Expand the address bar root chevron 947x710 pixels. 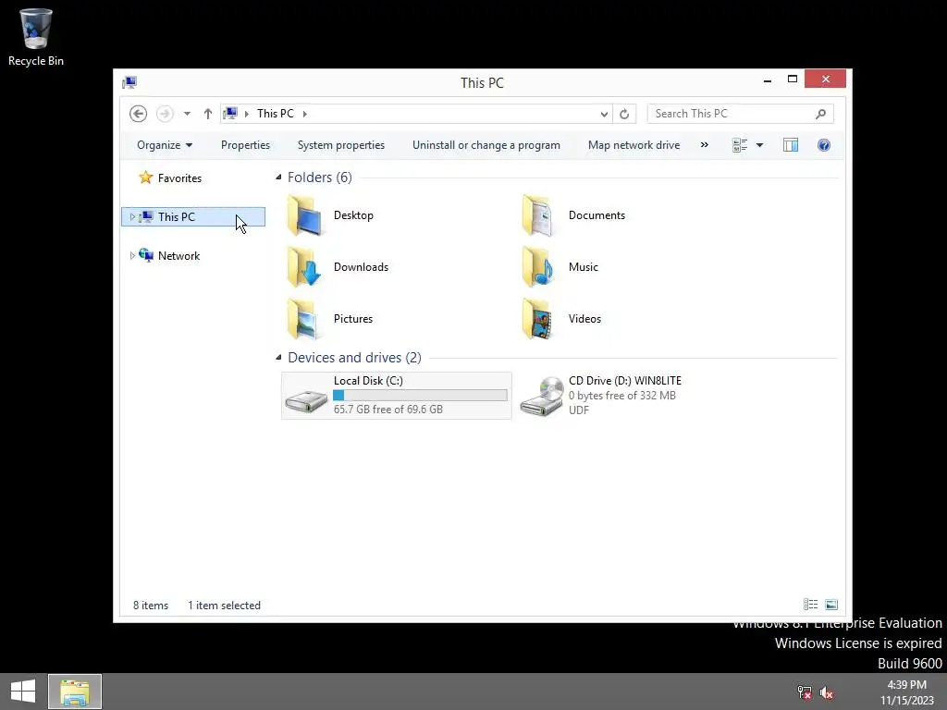click(246, 114)
